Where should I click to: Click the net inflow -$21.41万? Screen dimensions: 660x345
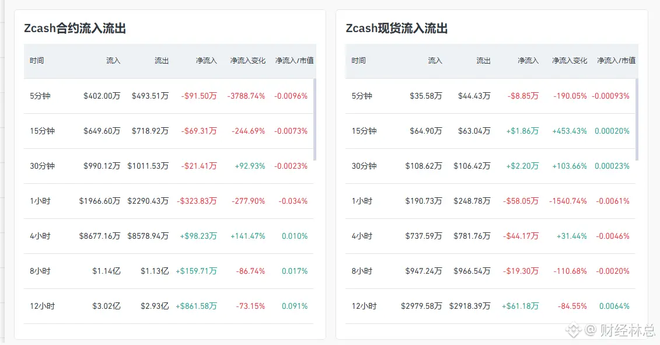(199, 166)
